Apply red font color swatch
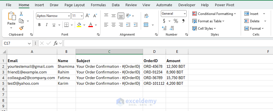Screen dimensions: 273x111 click(91, 25)
